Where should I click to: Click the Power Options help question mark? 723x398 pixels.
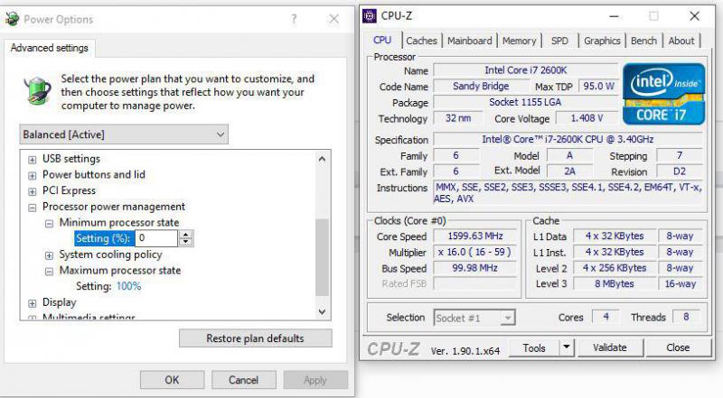click(294, 19)
